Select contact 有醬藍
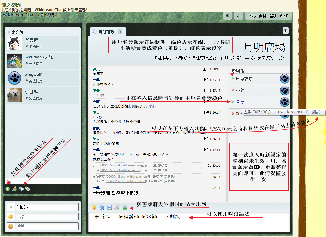 [x=43, y=43]
